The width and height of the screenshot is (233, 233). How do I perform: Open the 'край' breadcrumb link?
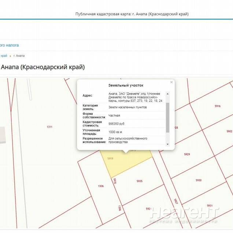coord(4,56)
